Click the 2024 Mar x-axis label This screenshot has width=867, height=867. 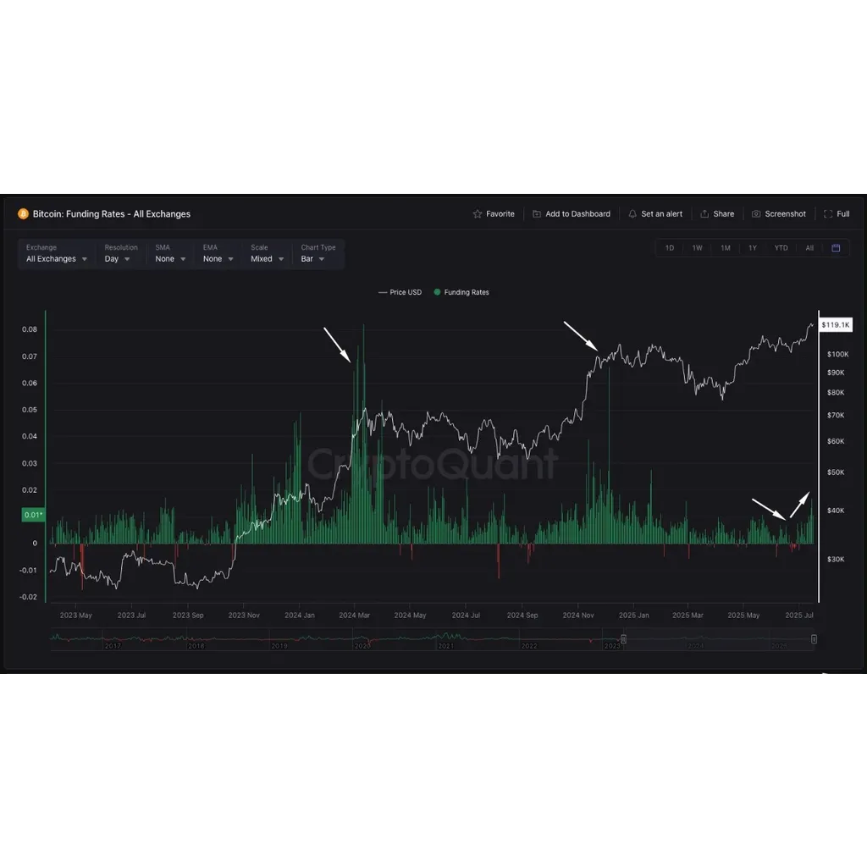(x=355, y=616)
